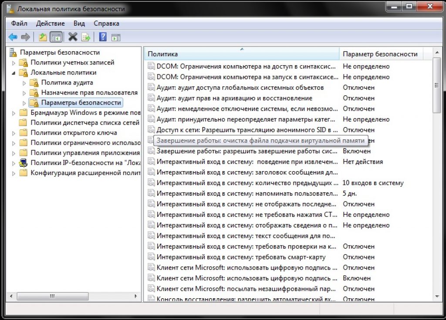
Task: Expand the Политики ограниченного использования node
Action: [x=14, y=143]
